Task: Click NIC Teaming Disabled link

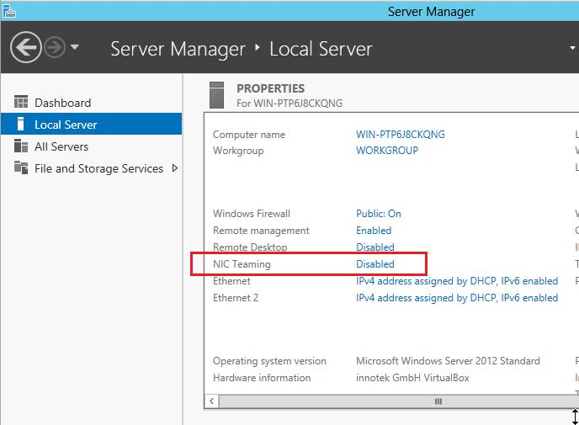Action: pyautogui.click(x=375, y=264)
